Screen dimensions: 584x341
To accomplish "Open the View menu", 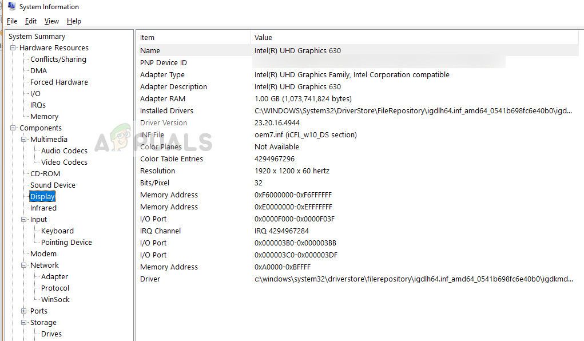I will 51,21.
